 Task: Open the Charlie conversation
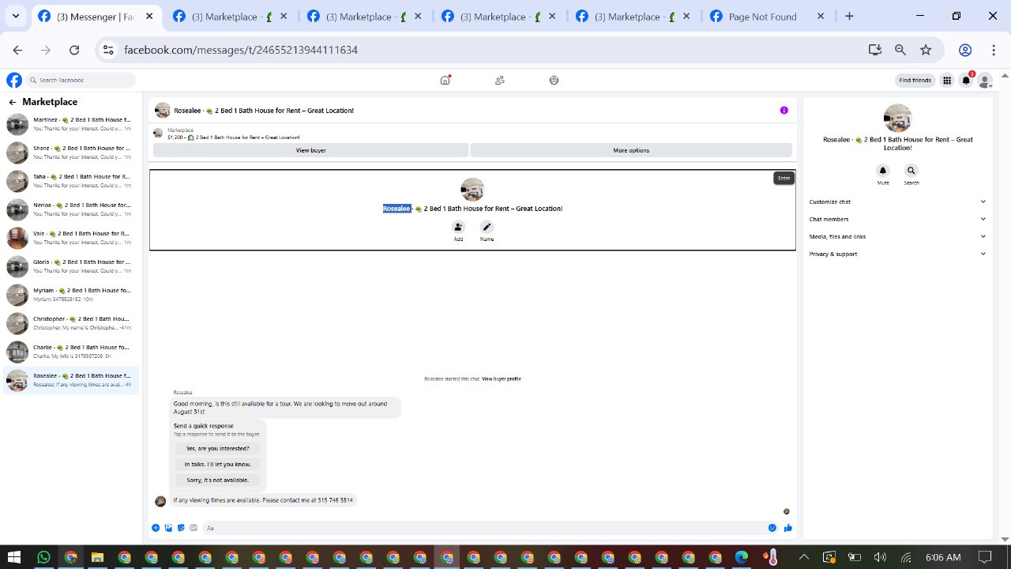(x=72, y=352)
